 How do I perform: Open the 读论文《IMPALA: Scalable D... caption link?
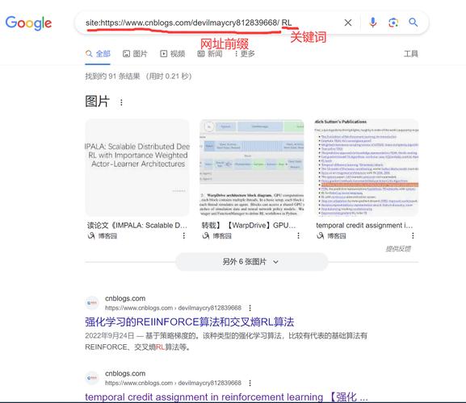pyautogui.click(x=137, y=226)
